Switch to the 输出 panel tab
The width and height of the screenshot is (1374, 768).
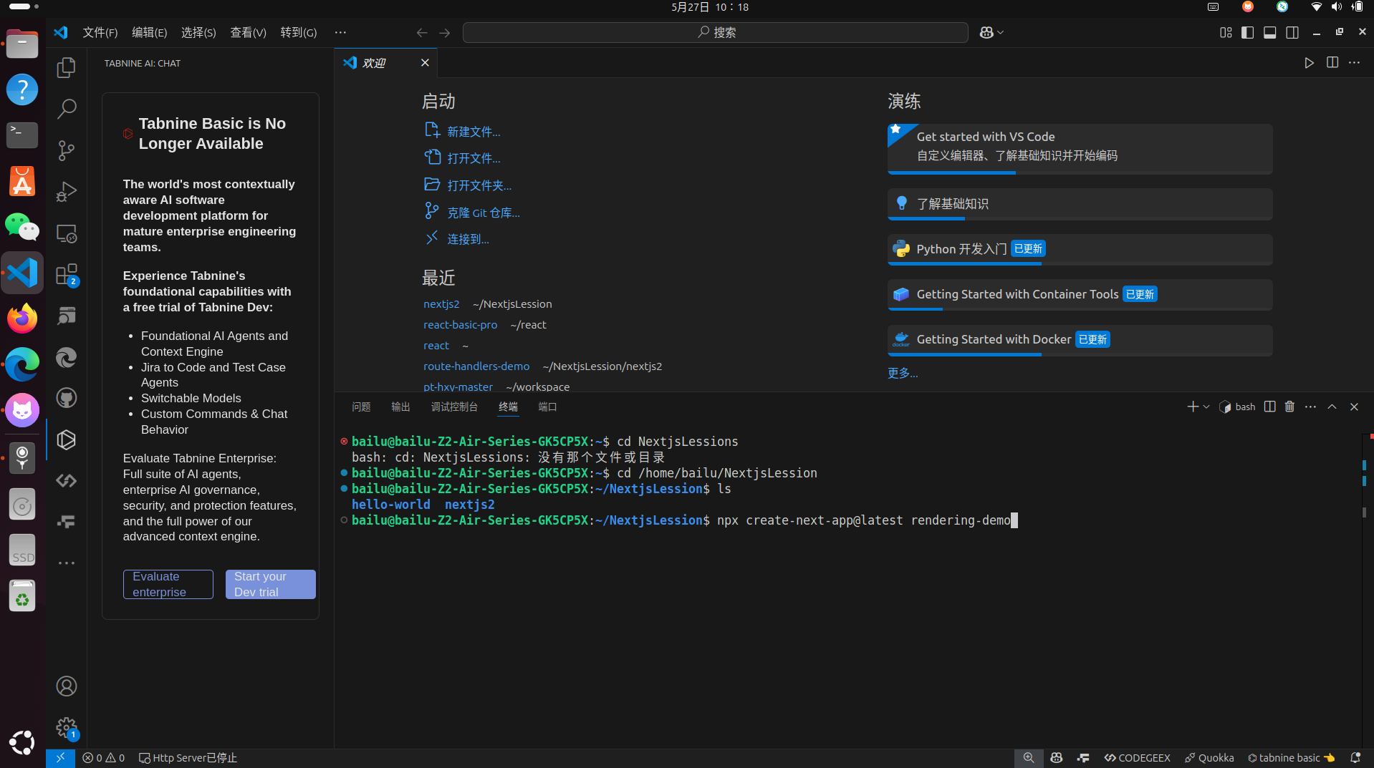pyautogui.click(x=400, y=407)
